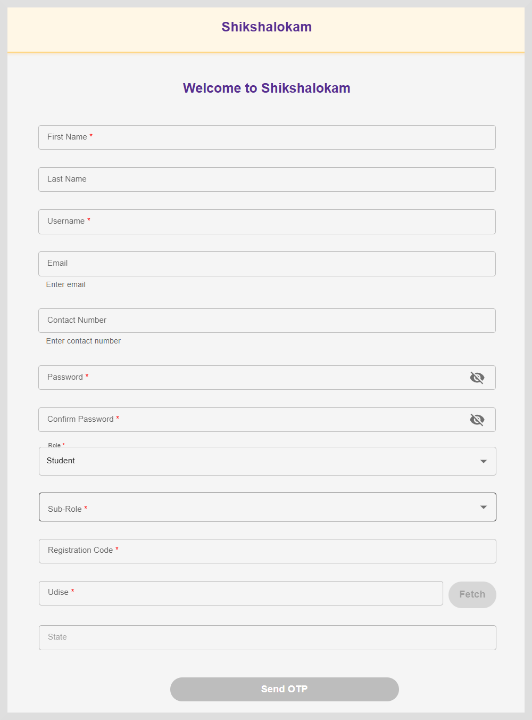Show the Password field text

click(x=477, y=378)
